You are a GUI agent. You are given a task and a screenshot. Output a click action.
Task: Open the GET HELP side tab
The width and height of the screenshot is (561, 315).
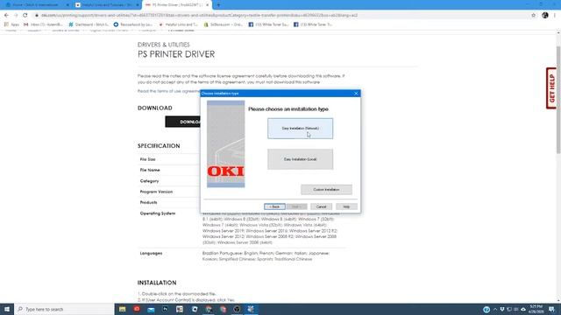click(551, 88)
